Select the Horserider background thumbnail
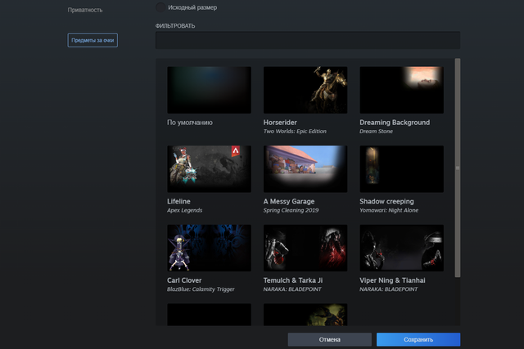This screenshot has height=349, width=524. [x=305, y=90]
